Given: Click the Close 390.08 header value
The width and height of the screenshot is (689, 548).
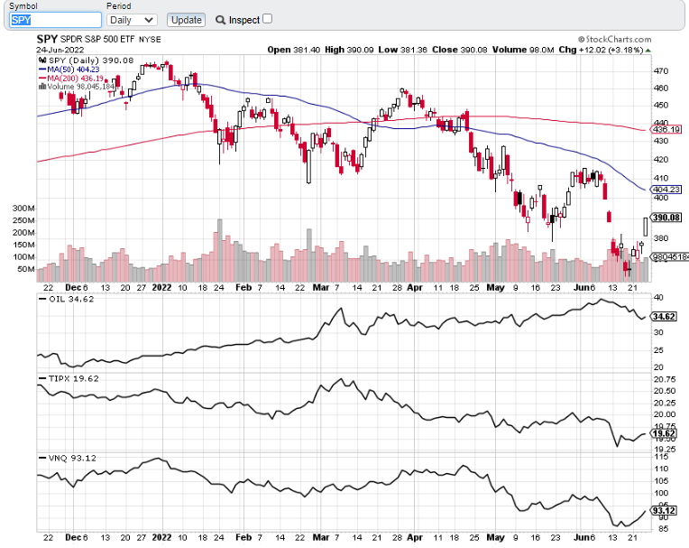Looking at the screenshot, I should click(460, 50).
